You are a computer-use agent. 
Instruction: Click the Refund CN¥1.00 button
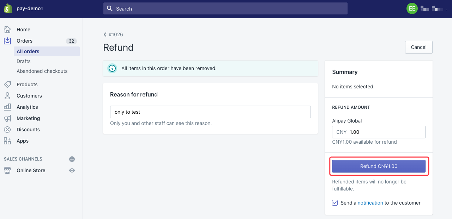pos(379,166)
